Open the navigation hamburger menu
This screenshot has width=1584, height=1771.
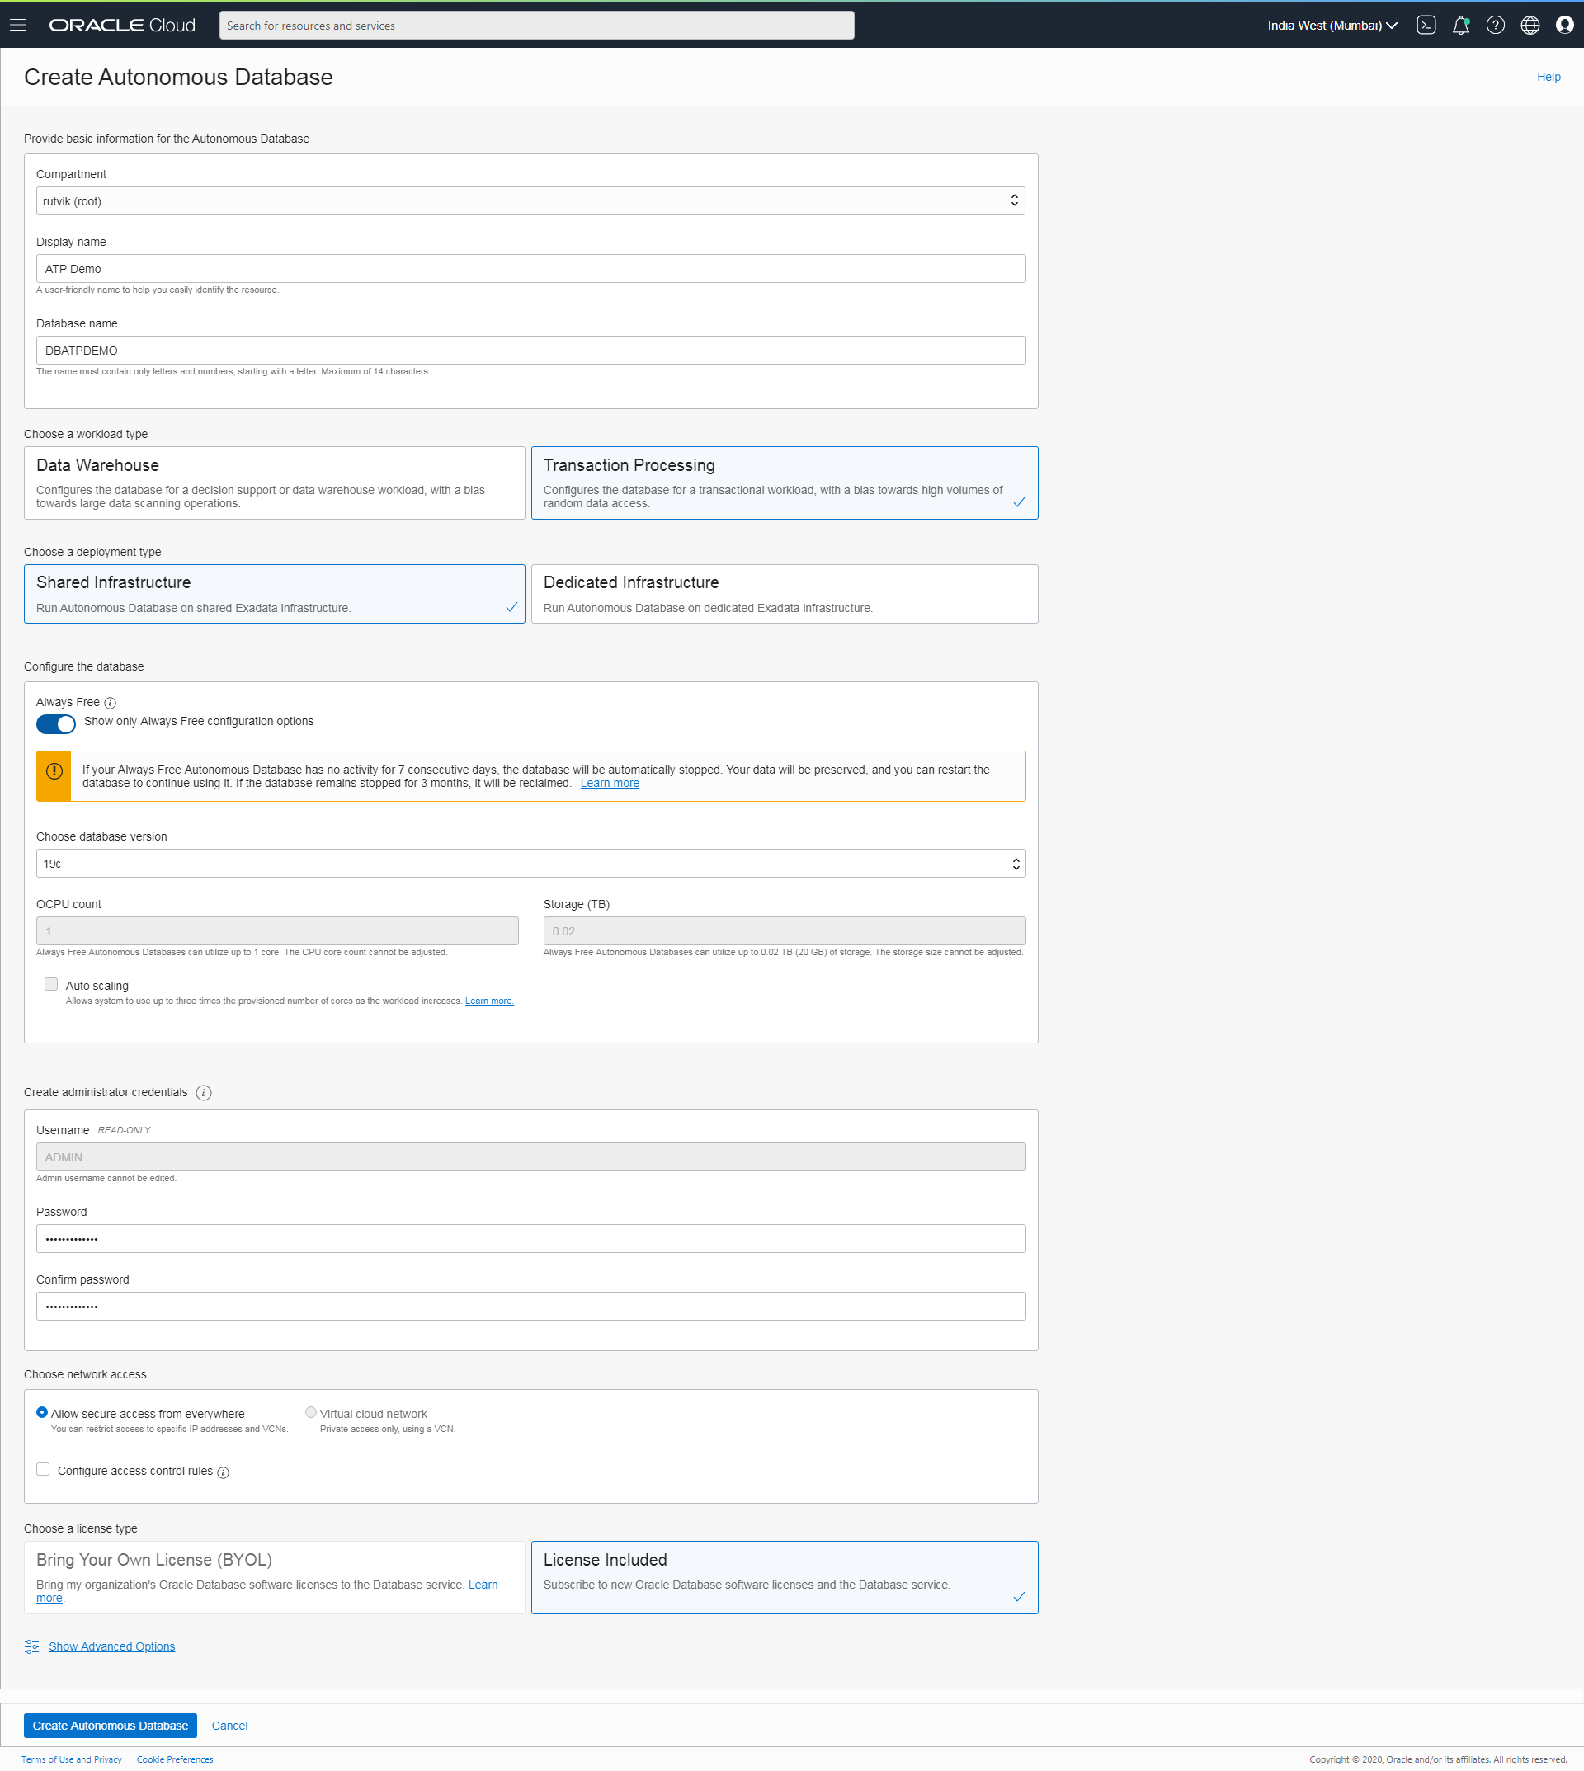[17, 25]
